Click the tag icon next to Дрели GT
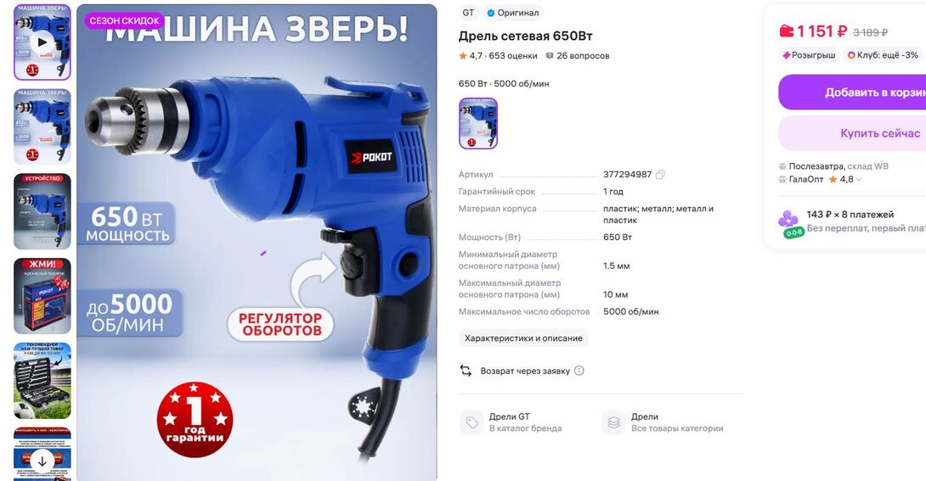The width and height of the screenshot is (926, 481). click(x=471, y=422)
